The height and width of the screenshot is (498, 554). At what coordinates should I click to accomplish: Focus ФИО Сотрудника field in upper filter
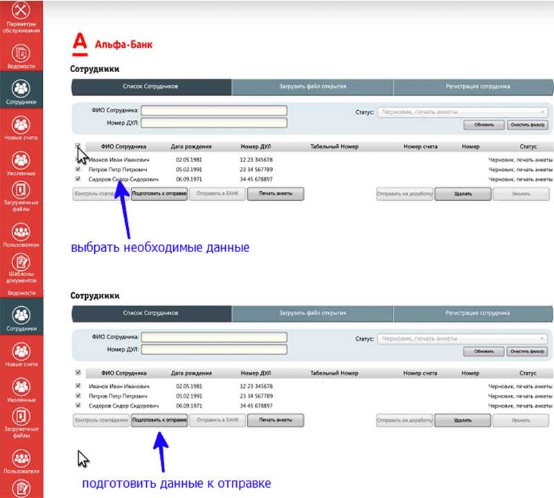point(214,111)
